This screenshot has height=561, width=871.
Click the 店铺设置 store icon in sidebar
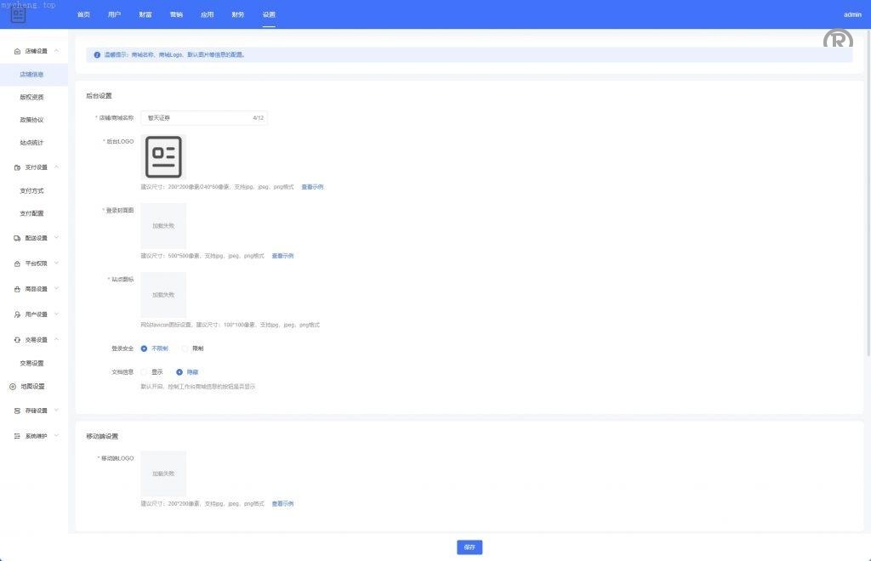pos(17,52)
